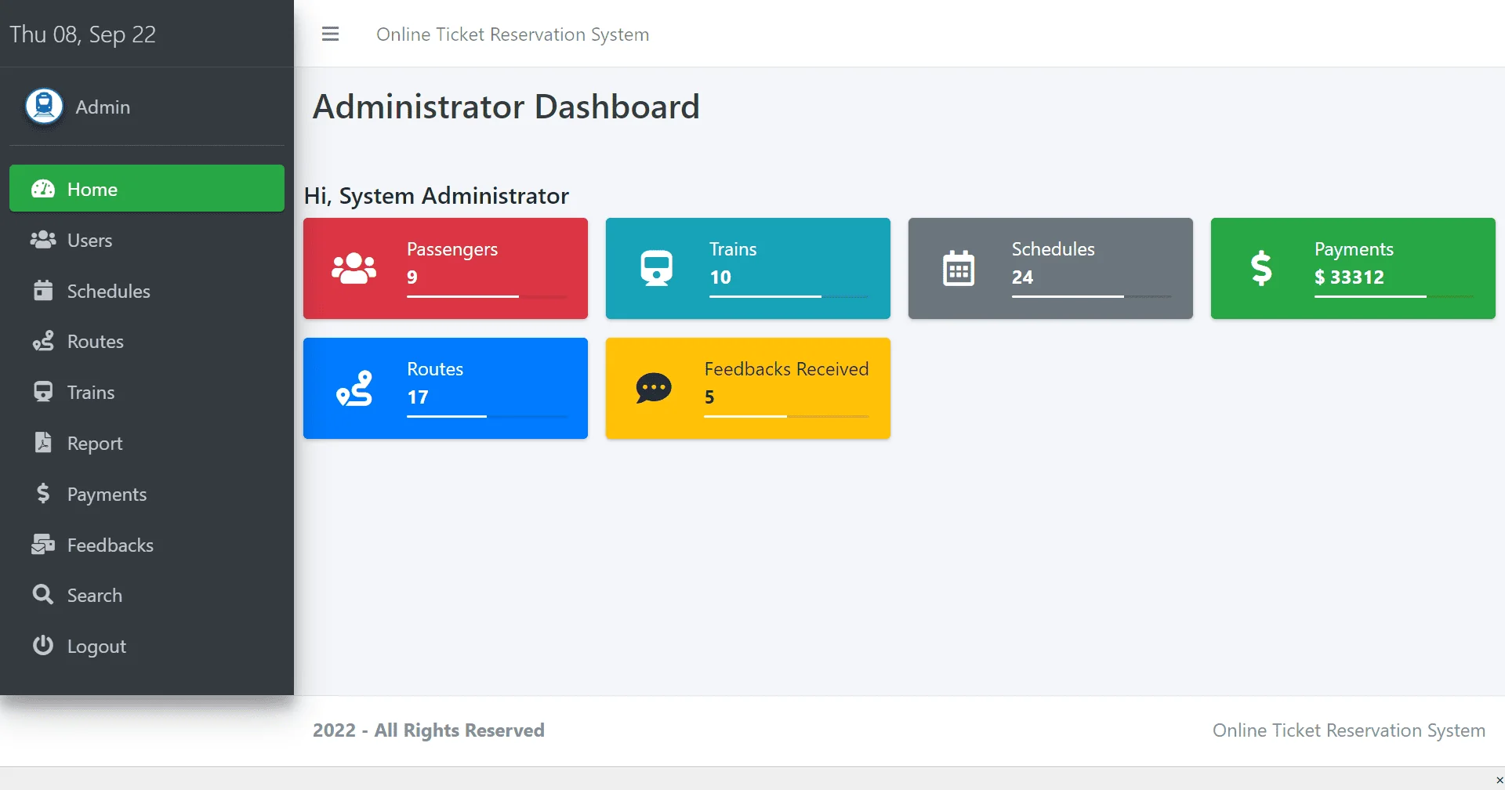Navigate to Feedbacks in the sidebar
Image resolution: width=1505 pixels, height=790 pixels.
tap(110, 545)
